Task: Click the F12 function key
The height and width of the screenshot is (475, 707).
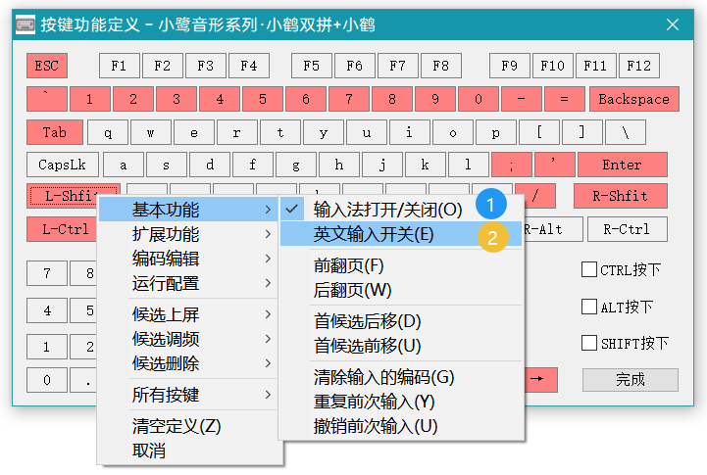Action: (x=638, y=67)
